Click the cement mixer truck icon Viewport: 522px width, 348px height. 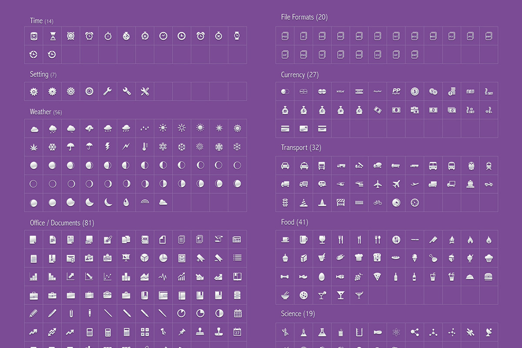pos(378,165)
